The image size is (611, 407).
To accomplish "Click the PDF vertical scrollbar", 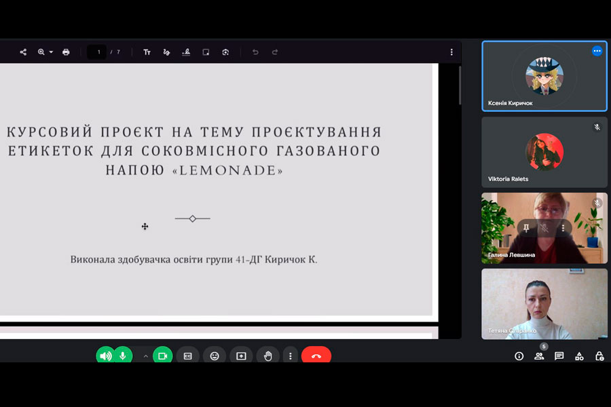I will pyautogui.click(x=460, y=85).
